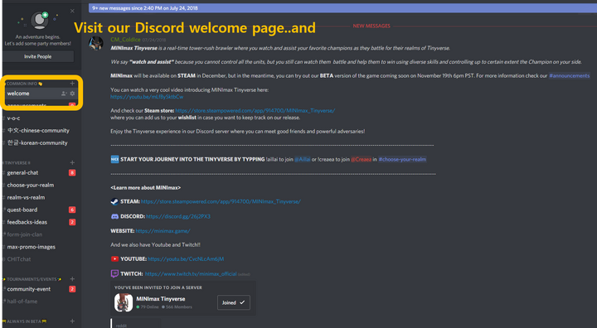The image size is (597, 328).
Task: Add a channel to TINYVERSE category
Action: tap(72, 162)
